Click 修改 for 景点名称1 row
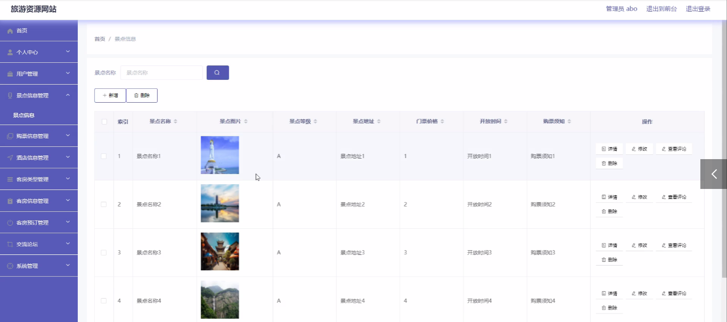This screenshot has height=322, width=727. [x=639, y=149]
